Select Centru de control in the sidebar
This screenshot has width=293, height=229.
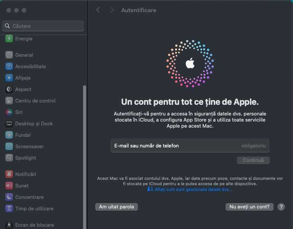pos(35,101)
